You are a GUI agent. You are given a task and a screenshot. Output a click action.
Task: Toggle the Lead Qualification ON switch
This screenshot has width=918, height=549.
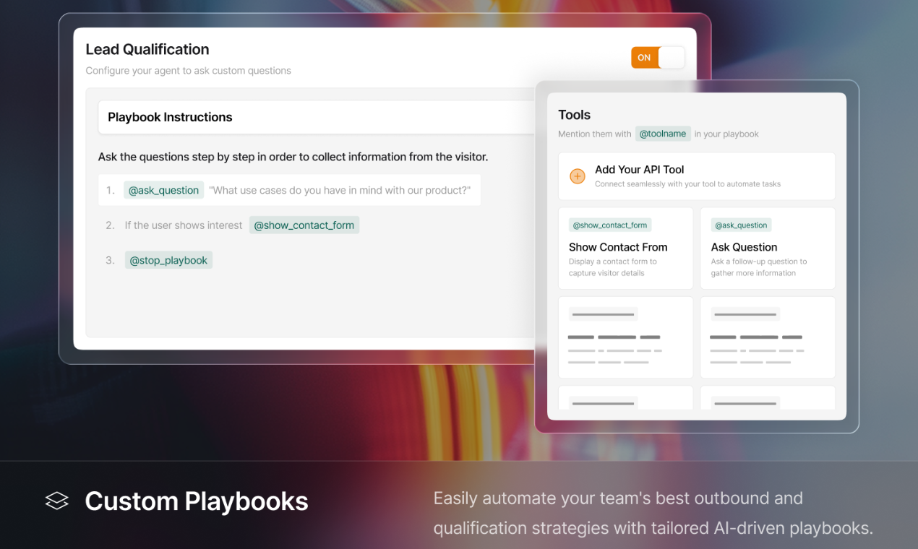tap(658, 58)
